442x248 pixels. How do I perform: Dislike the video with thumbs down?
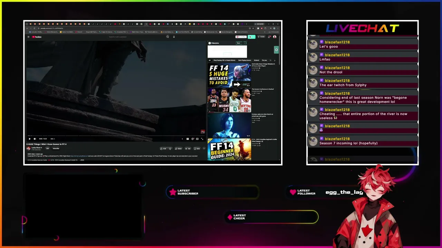[x=170, y=148]
